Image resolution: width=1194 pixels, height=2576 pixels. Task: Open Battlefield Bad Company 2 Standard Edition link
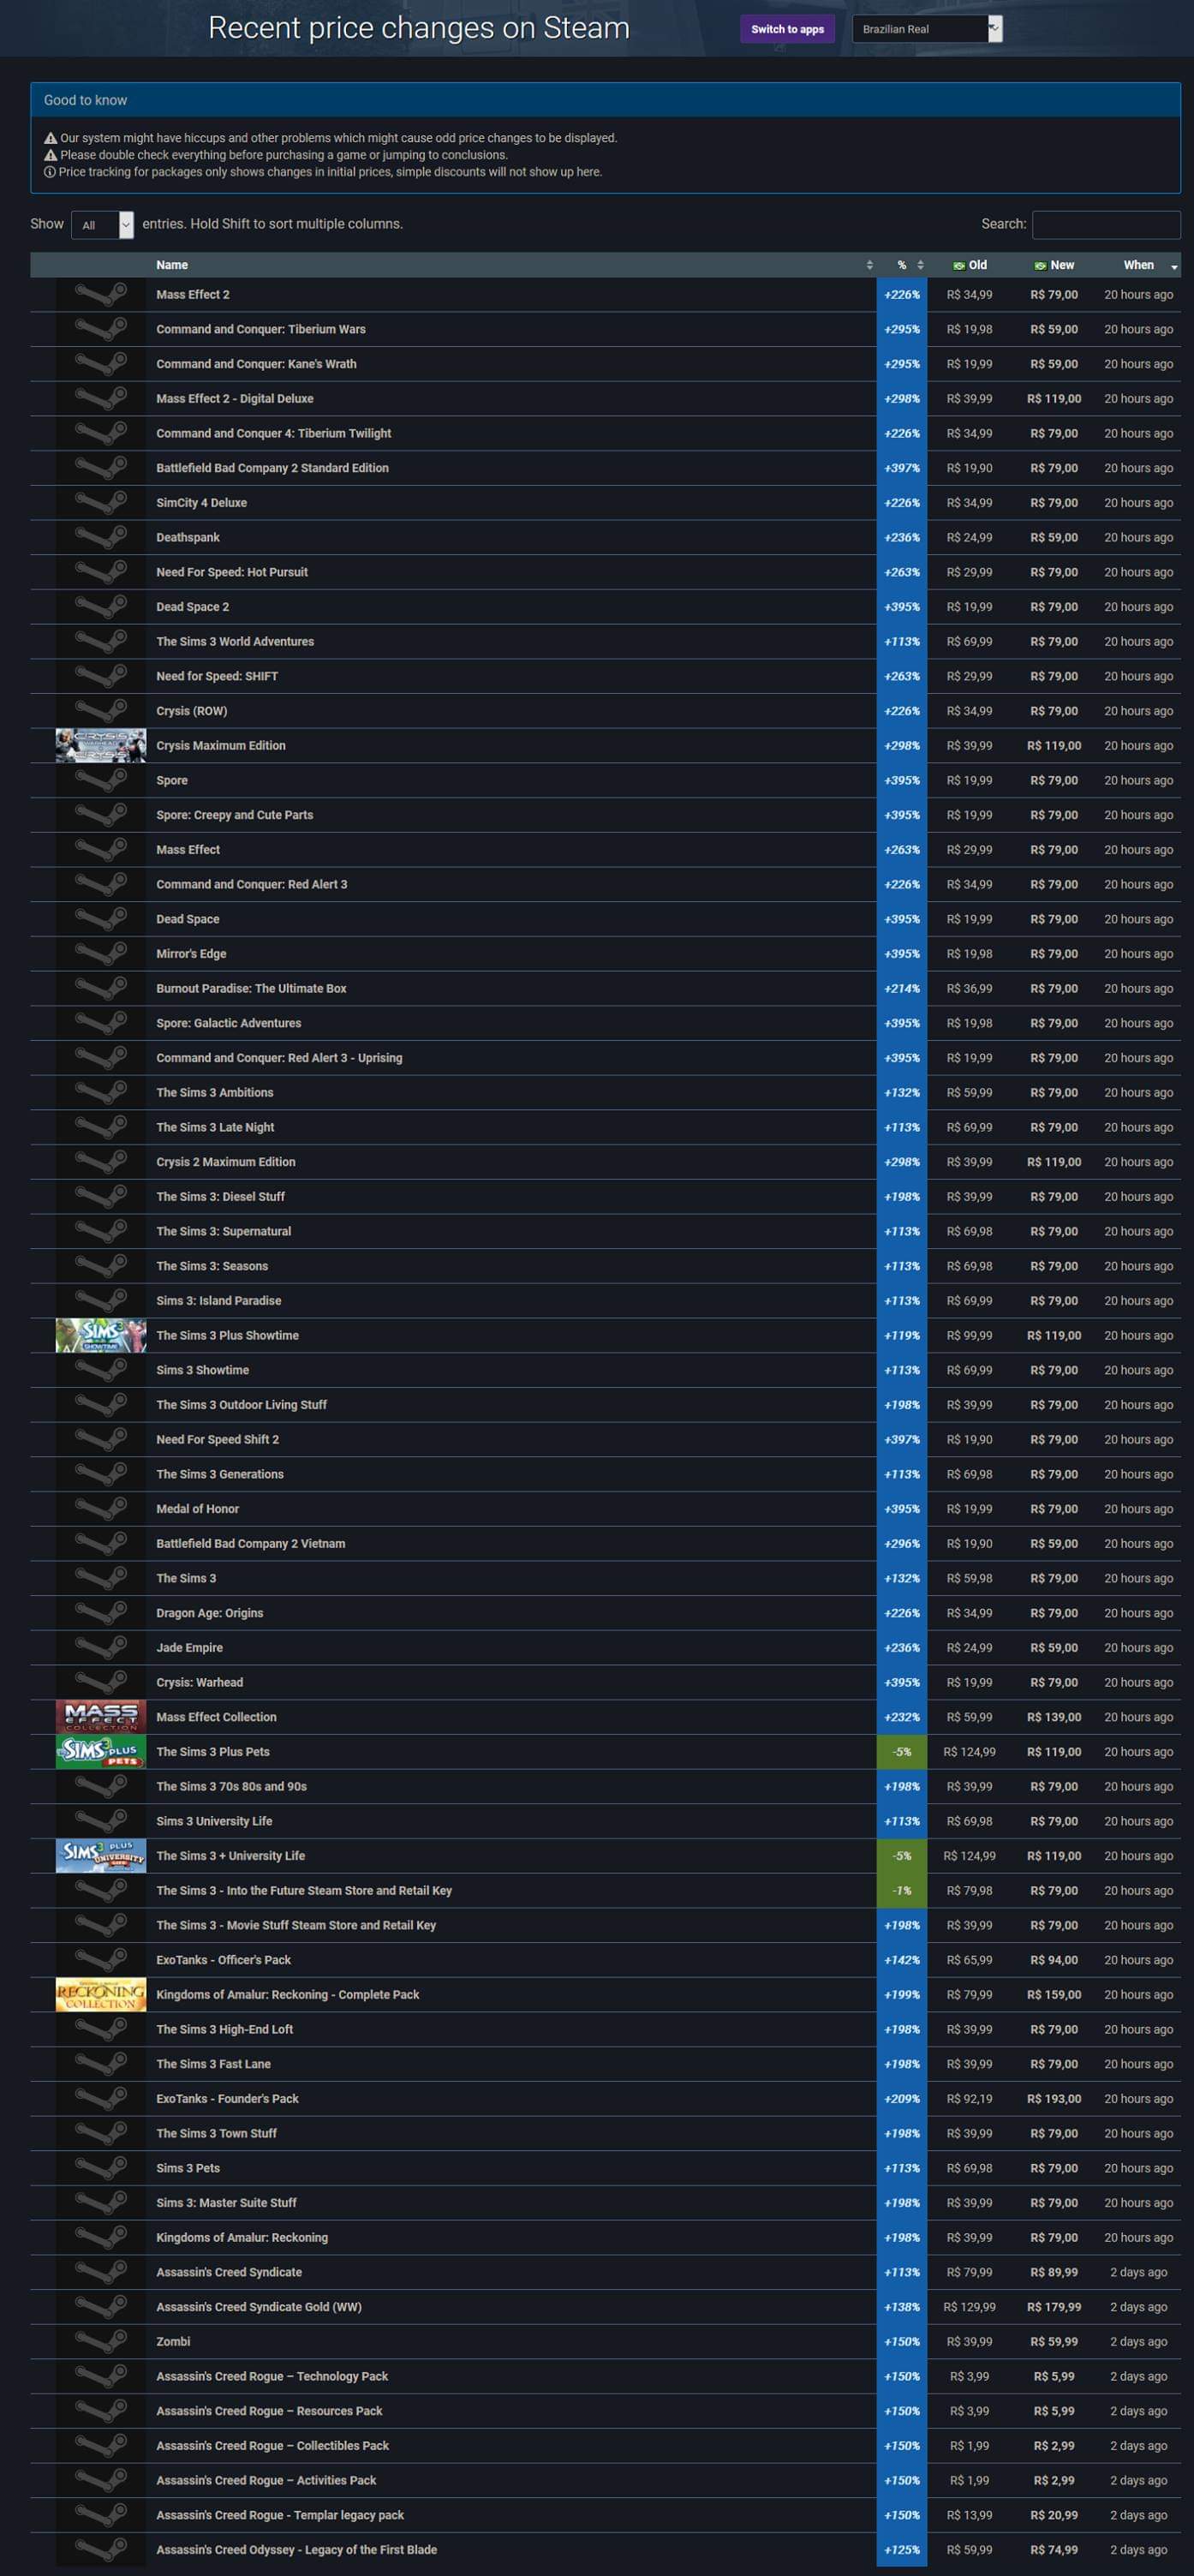pos(272,468)
